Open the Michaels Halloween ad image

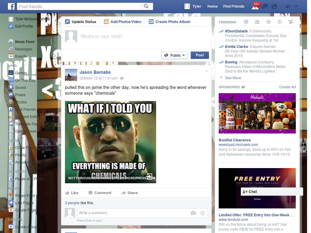click(x=257, y=113)
